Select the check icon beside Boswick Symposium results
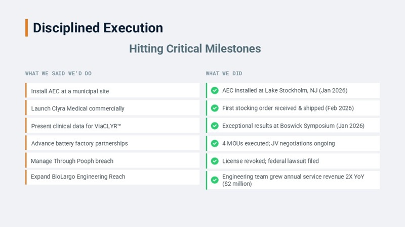 [215, 126]
